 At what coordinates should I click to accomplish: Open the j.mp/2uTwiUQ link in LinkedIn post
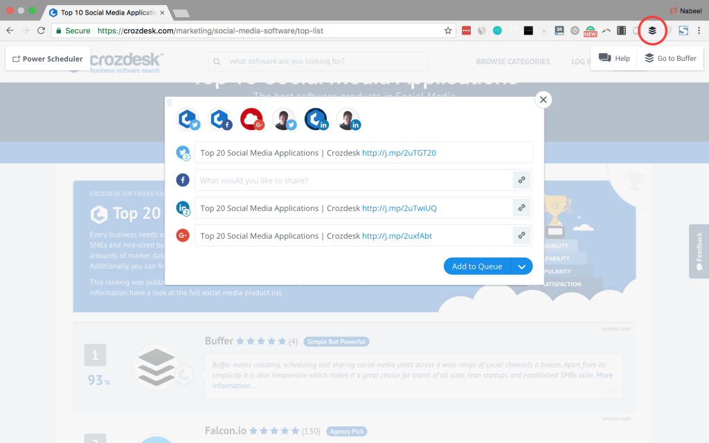coord(400,208)
